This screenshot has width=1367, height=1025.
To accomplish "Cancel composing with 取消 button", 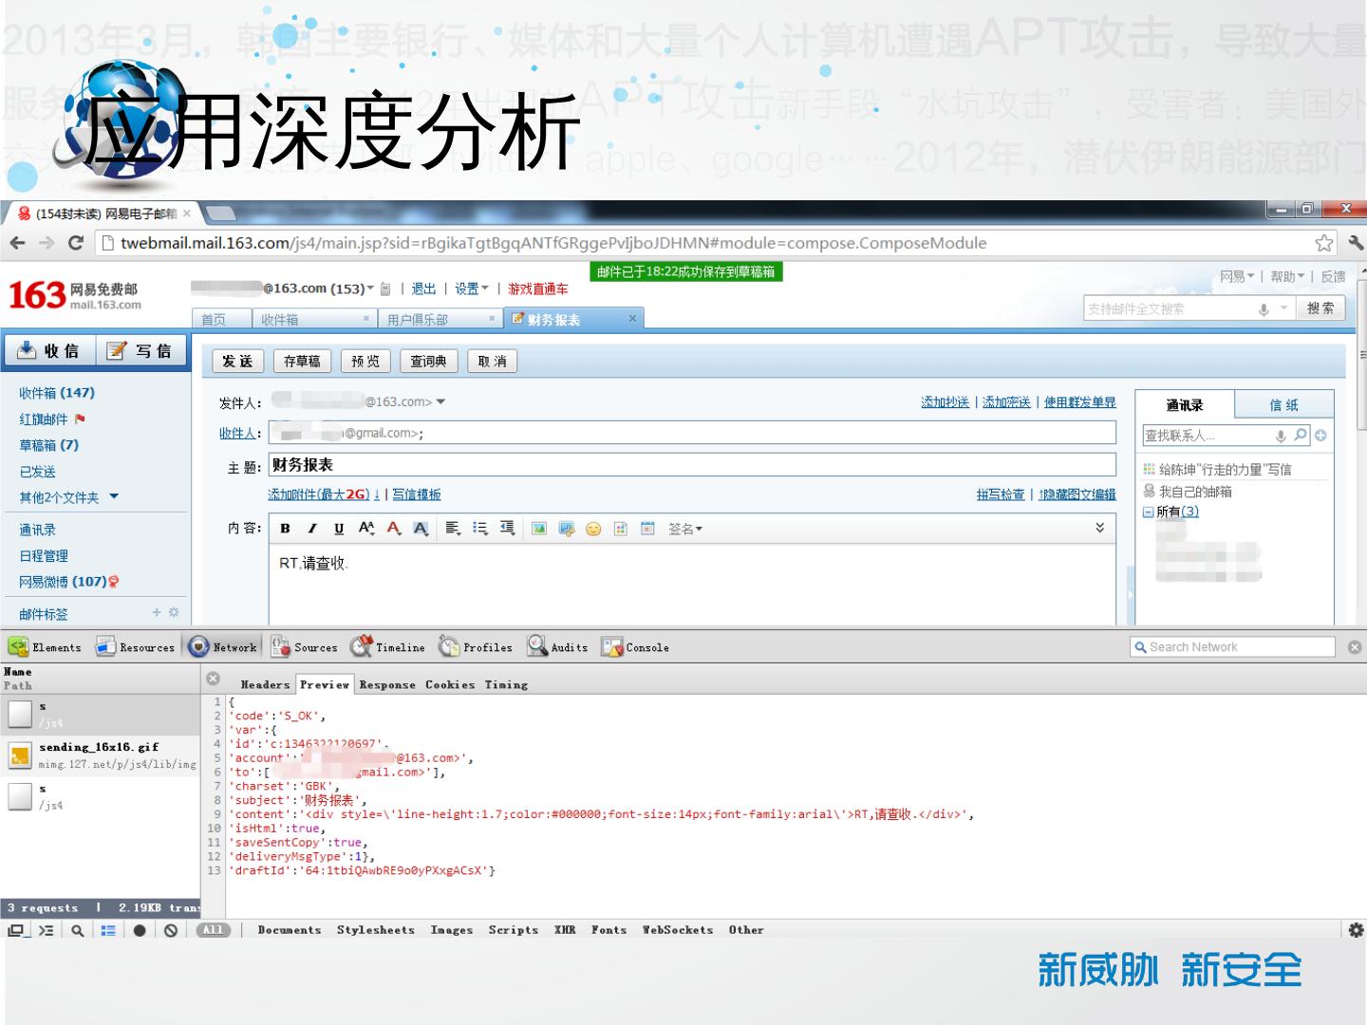I will point(492,361).
